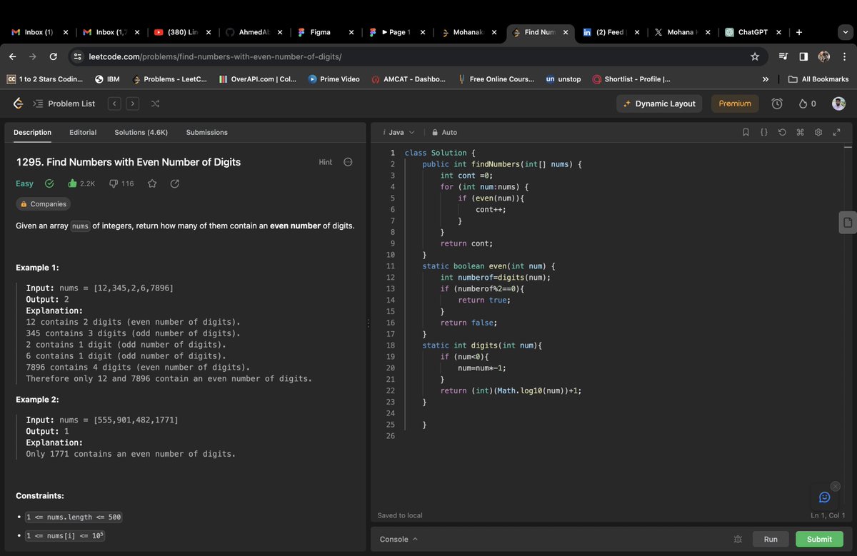Expand editor to fullscreen icon
Screen dimensions: 857x556
[x=836, y=132]
